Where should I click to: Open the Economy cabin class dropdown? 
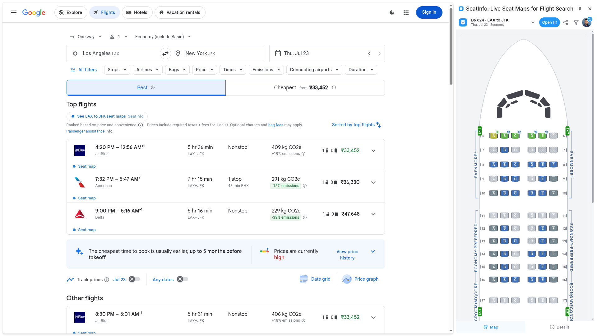click(163, 37)
